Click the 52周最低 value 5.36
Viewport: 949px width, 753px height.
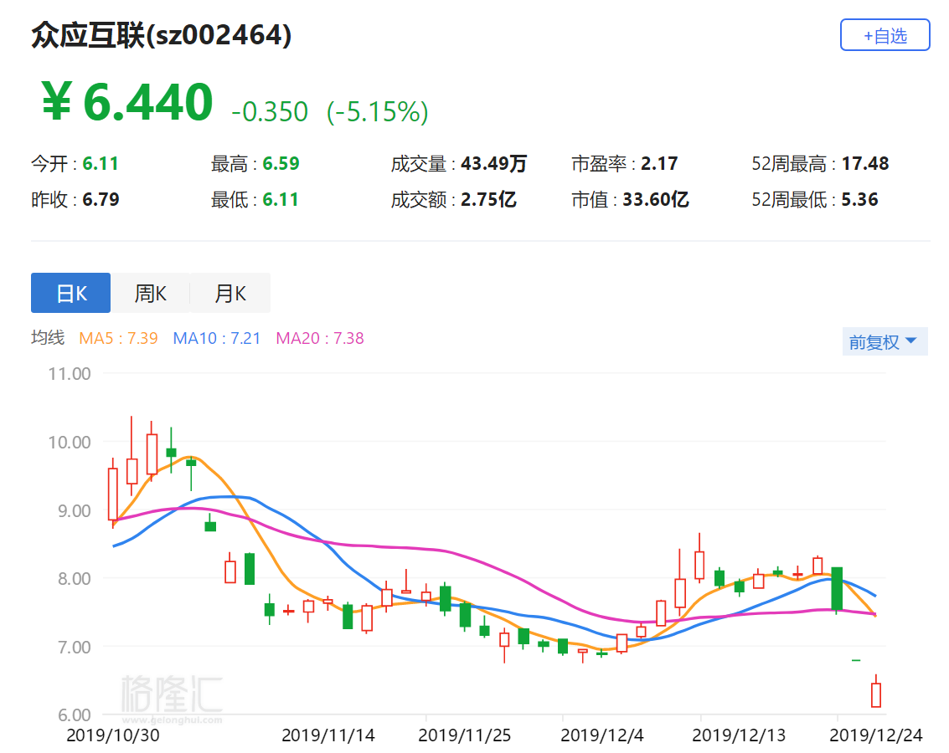click(x=859, y=199)
